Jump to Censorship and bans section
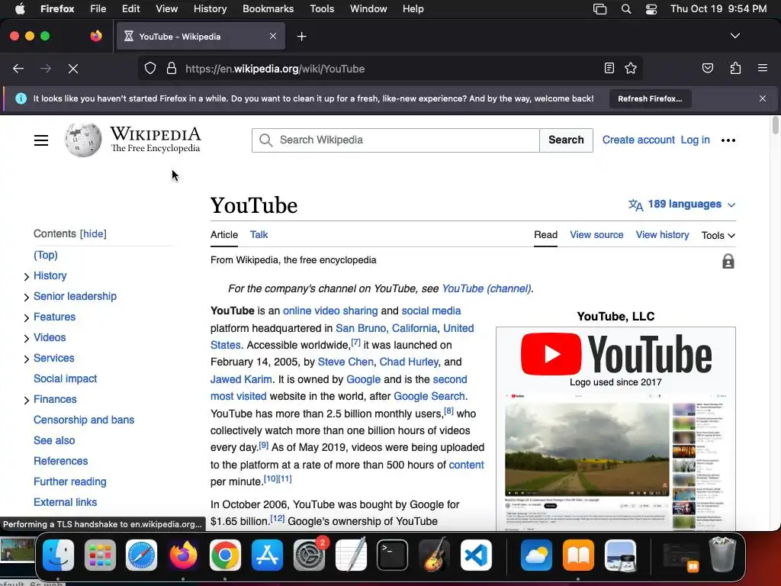781x586 pixels. (84, 420)
